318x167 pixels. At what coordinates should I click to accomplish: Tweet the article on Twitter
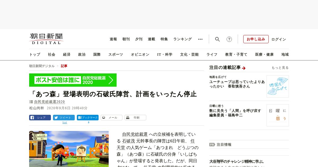point(64,117)
